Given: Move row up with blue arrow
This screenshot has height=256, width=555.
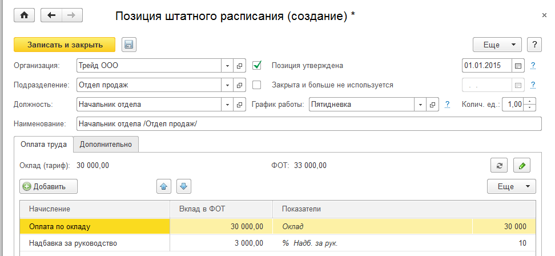Looking at the screenshot, I should click(x=164, y=186).
